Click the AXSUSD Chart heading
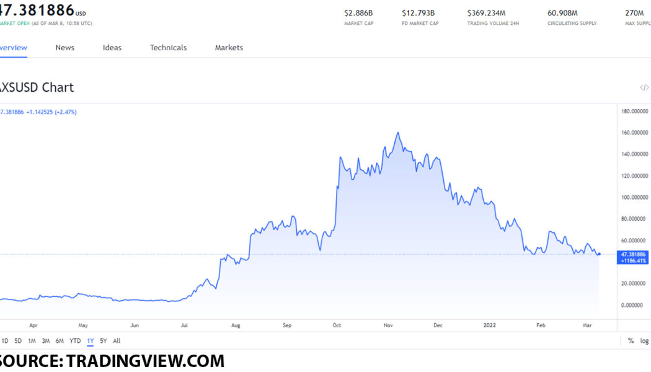This screenshot has width=651, height=372. (36, 87)
